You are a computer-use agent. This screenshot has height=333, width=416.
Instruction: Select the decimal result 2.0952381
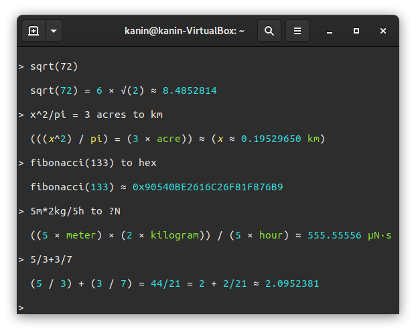[x=292, y=283]
